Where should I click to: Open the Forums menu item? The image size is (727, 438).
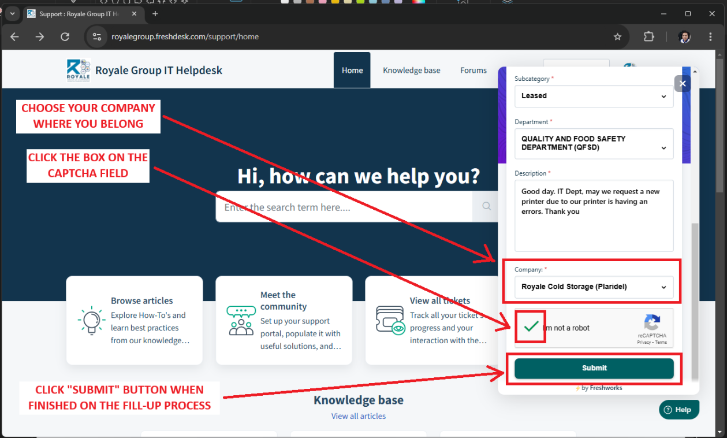tap(474, 70)
